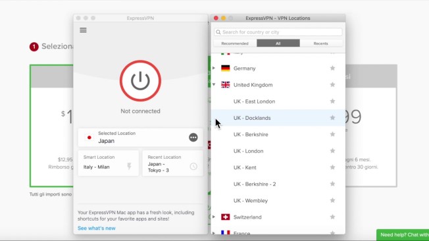Viewport: 429px width, 241px height.
Task: Select UK - Docklands server
Action: tap(278, 118)
